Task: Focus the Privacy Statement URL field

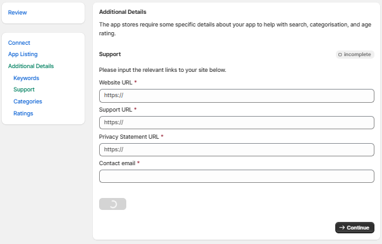Action: (237, 149)
